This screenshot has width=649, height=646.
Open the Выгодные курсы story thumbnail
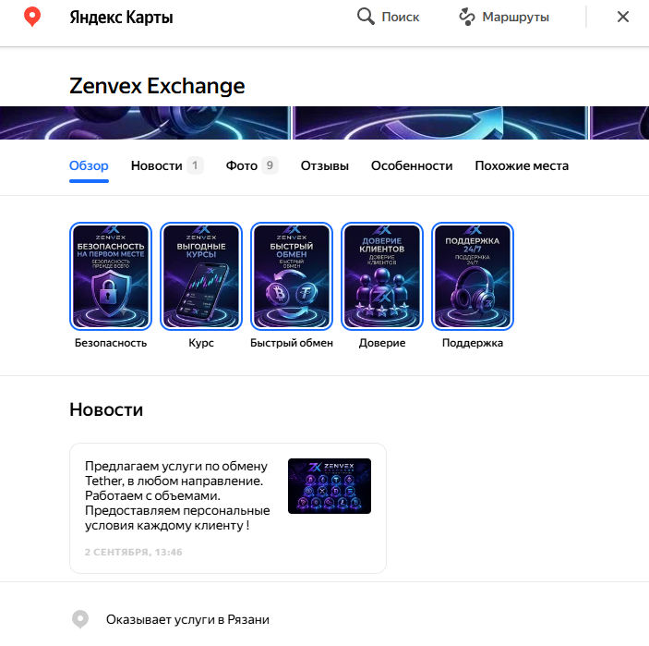(201, 276)
